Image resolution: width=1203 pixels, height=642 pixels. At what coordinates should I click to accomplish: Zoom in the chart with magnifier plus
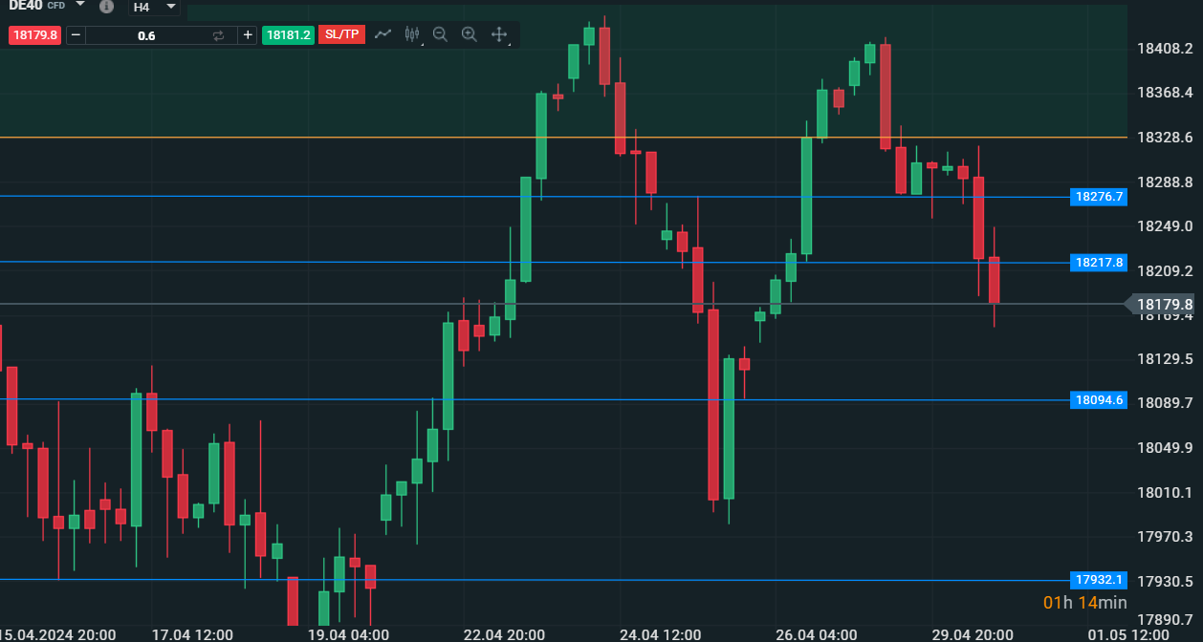point(469,34)
